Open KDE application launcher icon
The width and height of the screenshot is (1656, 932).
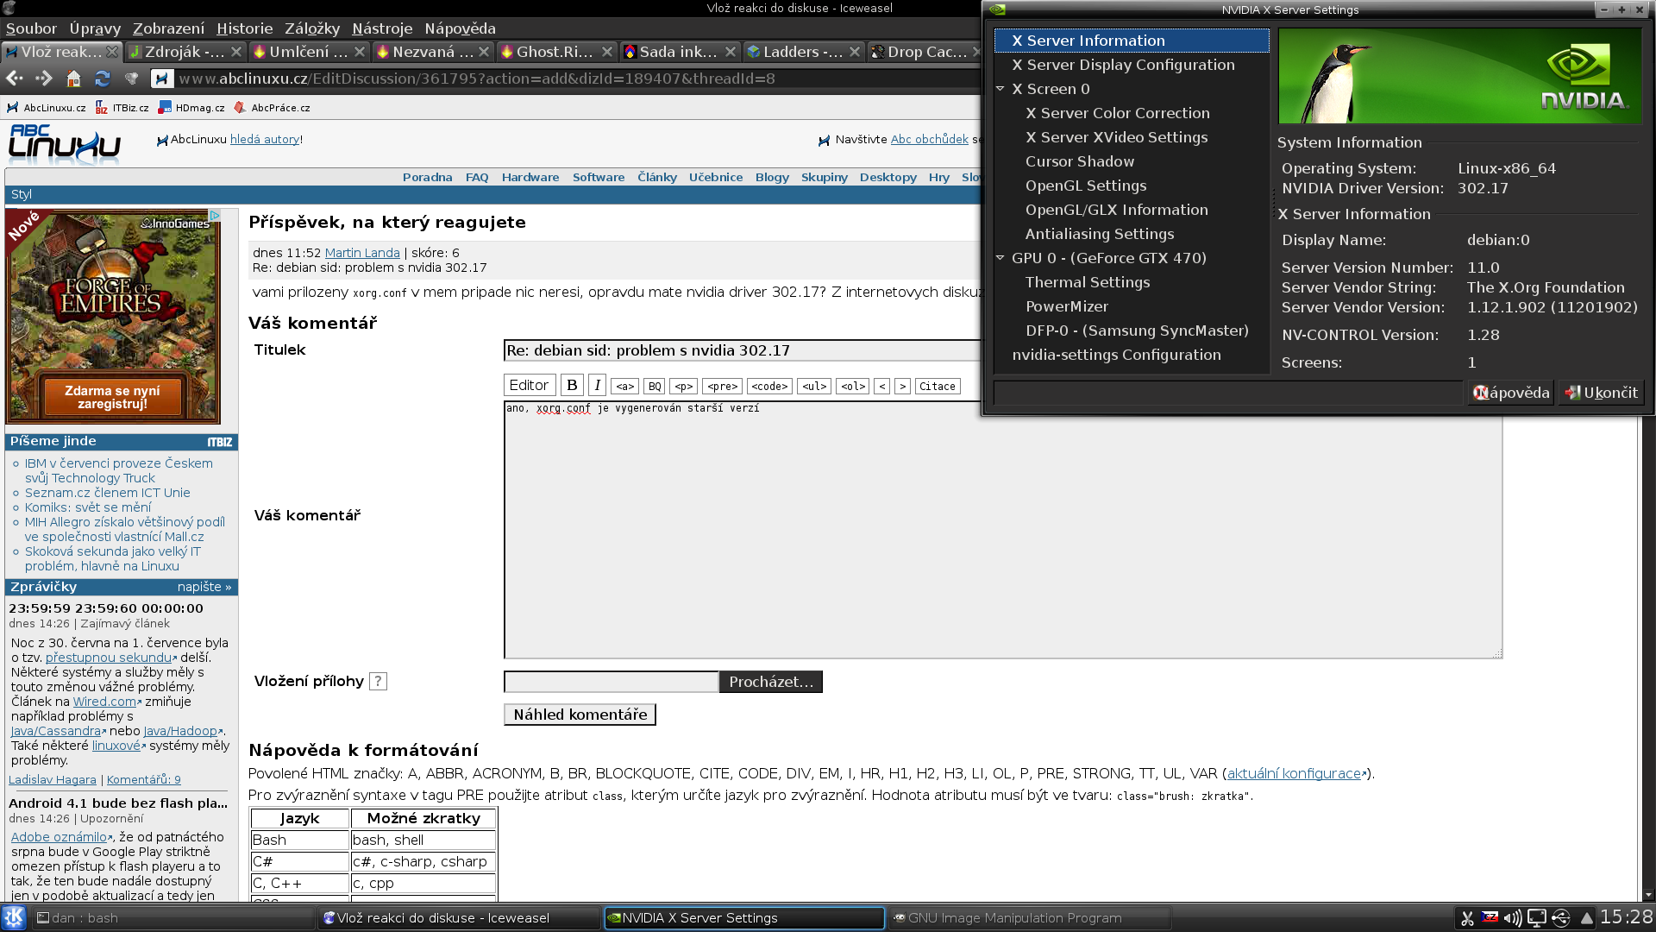[x=14, y=917]
